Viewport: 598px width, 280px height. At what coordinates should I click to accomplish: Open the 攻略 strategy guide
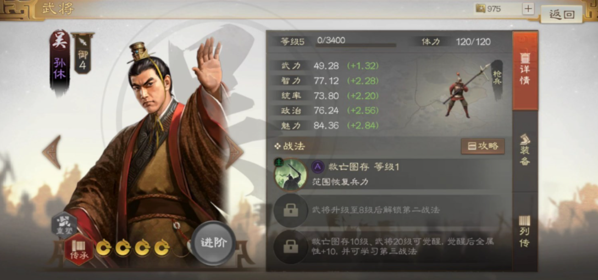coord(483,146)
